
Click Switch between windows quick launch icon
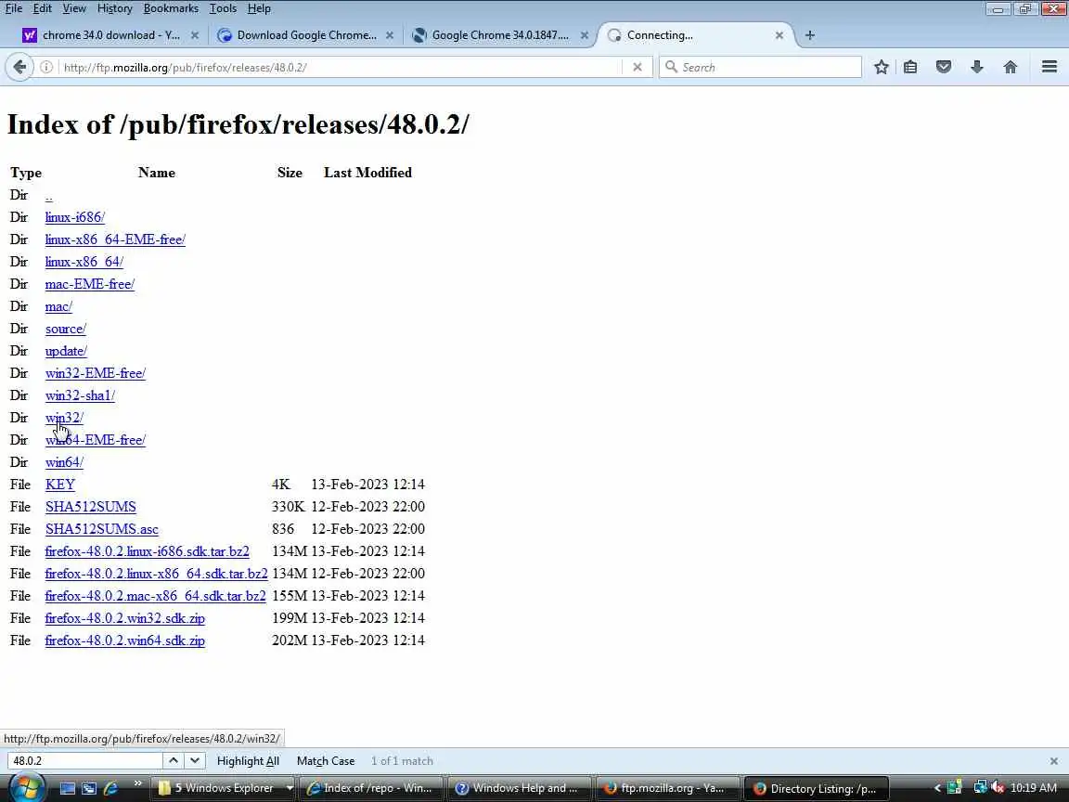[x=89, y=788]
